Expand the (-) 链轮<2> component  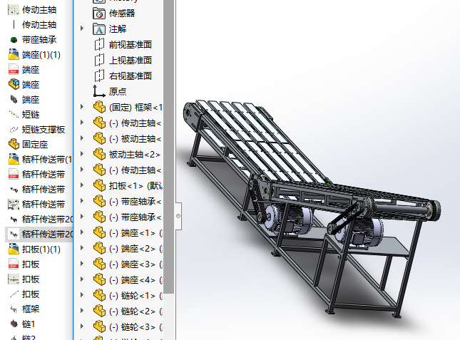tap(82, 311)
